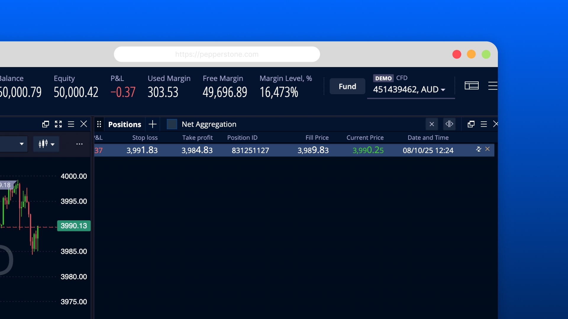The height and width of the screenshot is (319, 568).
Task: Click the 3990.13 current price label on axis
Action: coord(74,226)
